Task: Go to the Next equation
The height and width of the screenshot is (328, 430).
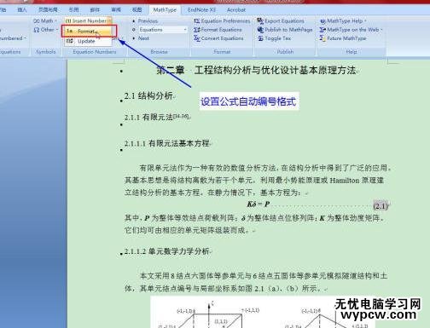Action: point(141,38)
